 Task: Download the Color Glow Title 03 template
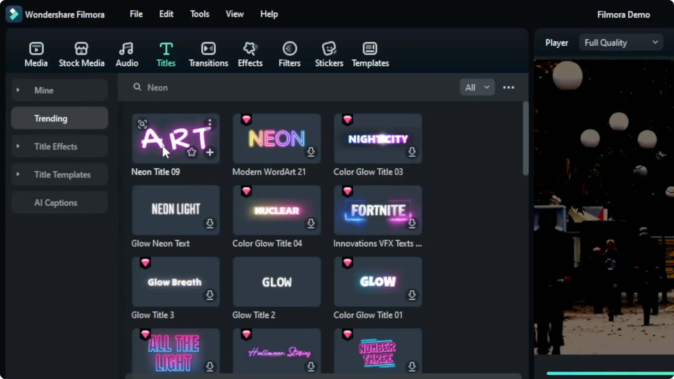coord(412,152)
